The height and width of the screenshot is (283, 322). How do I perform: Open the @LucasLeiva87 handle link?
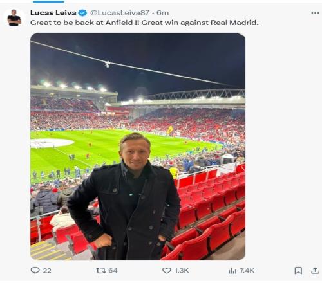click(120, 13)
